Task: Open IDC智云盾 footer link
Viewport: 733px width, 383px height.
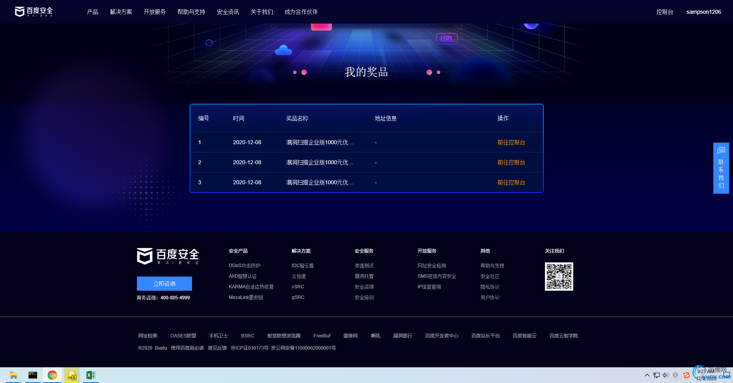Action: pyautogui.click(x=303, y=266)
